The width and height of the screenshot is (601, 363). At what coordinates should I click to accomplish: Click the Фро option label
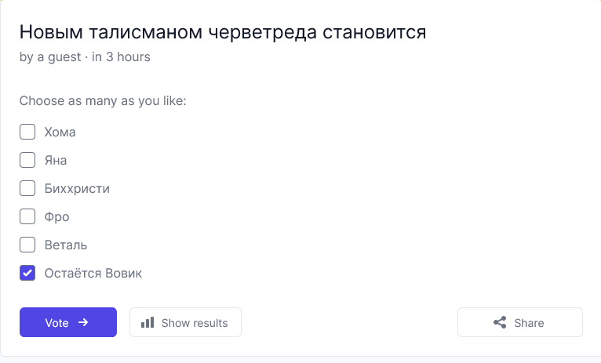coord(56,217)
